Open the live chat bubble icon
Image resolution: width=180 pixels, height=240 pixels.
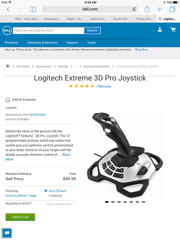[7, 233]
